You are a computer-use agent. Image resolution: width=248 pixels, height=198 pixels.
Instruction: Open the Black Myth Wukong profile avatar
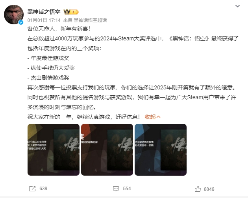(x=14, y=15)
